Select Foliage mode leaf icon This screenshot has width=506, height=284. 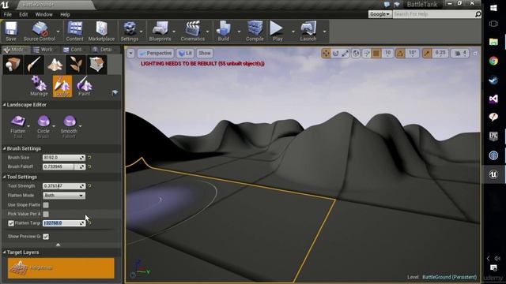(x=76, y=65)
